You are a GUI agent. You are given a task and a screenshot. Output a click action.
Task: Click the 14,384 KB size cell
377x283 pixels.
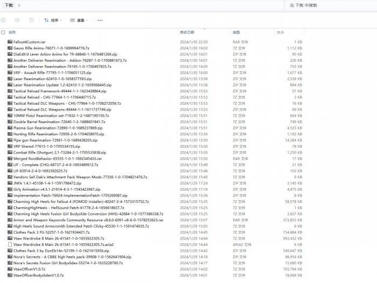point(294,140)
